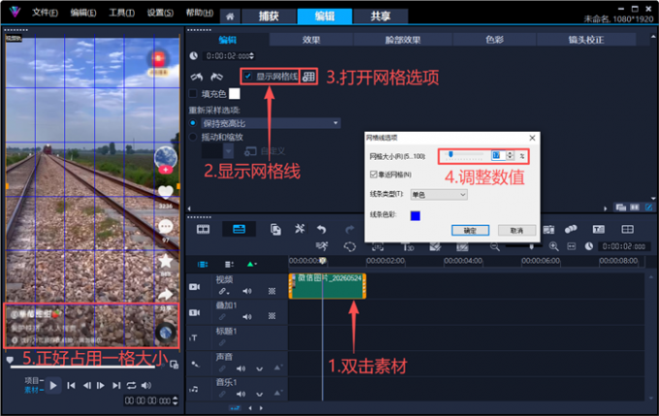Expand the 音乐1 track volume chevron
659x416 pixels.
click(x=260, y=395)
